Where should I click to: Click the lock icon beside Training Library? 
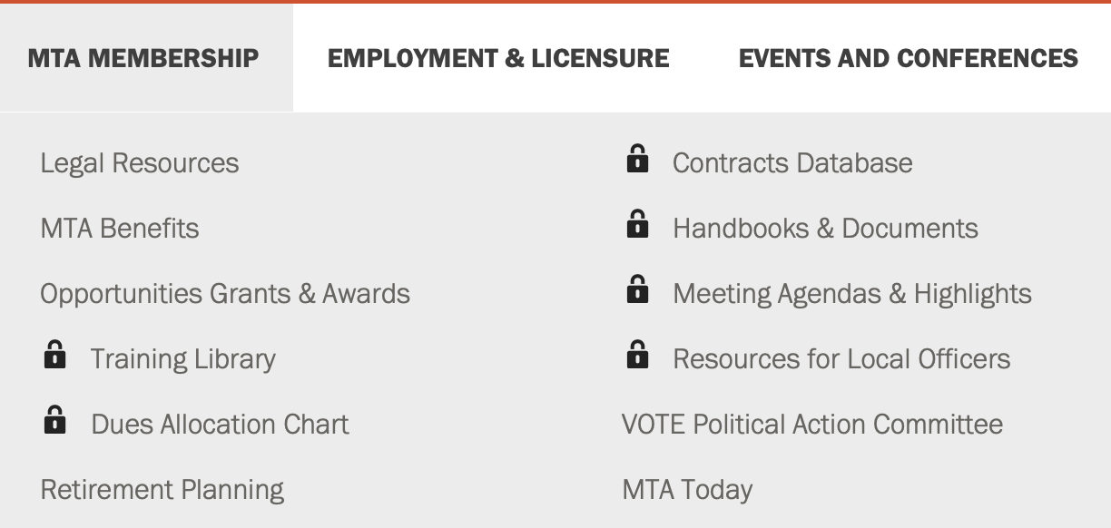coord(54,356)
